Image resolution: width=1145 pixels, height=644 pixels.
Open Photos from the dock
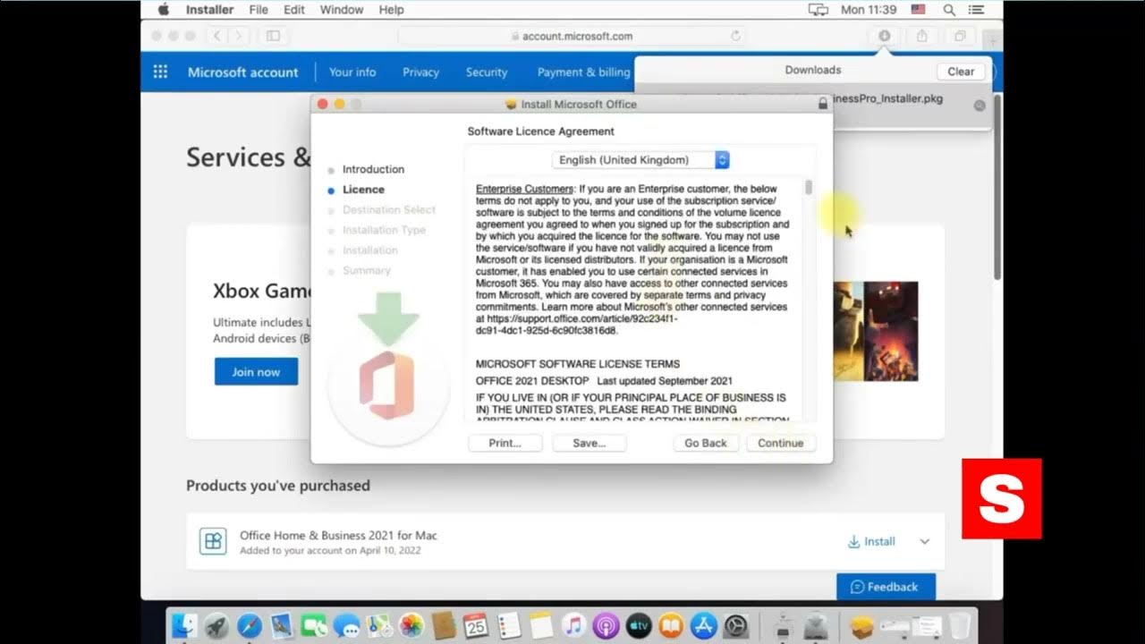[411, 625]
